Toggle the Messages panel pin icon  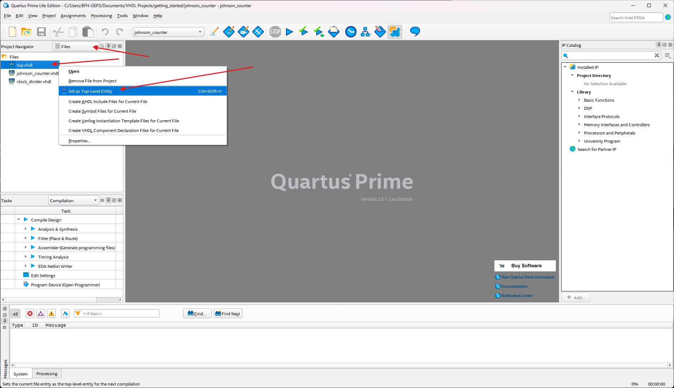[x=5, y=321]
